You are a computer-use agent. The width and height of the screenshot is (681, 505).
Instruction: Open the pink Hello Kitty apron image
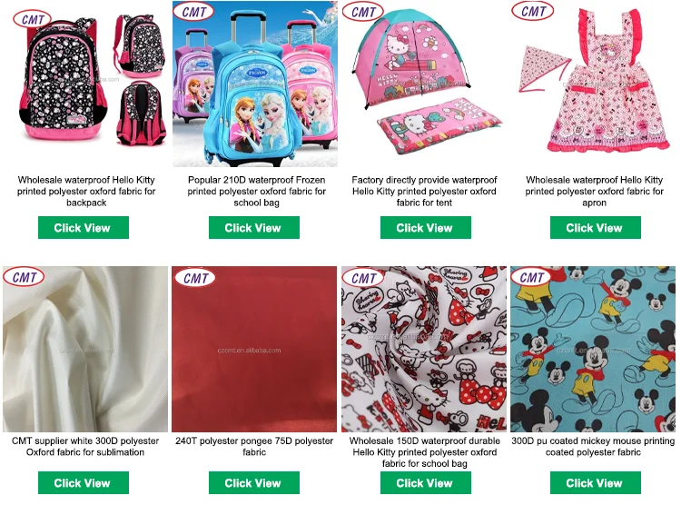click(x=593, y=84)
